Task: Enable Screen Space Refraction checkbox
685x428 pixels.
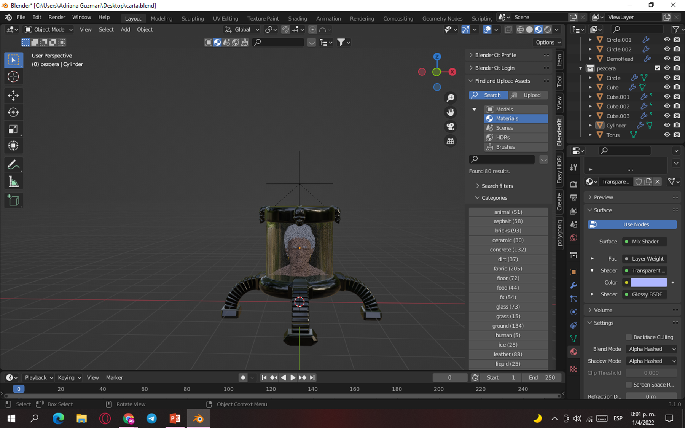Action: click(629, 385)
